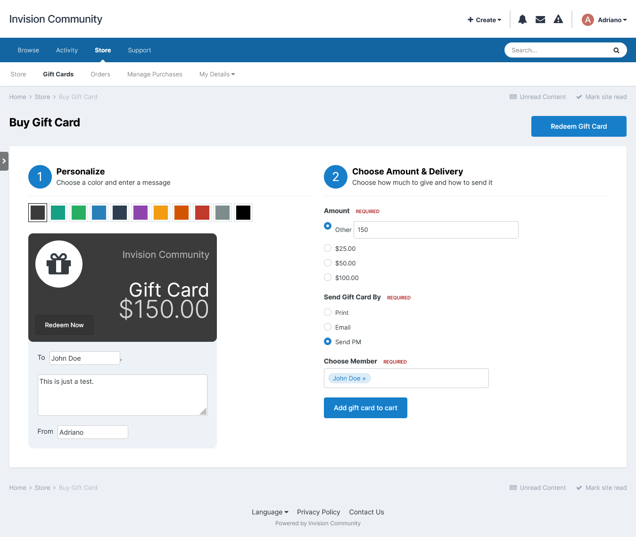Select the black card color

(243, 213)
